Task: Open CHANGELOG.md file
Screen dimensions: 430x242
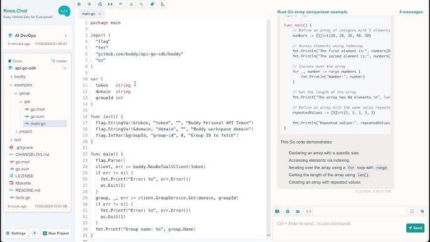Action: [x=29, y=154]
